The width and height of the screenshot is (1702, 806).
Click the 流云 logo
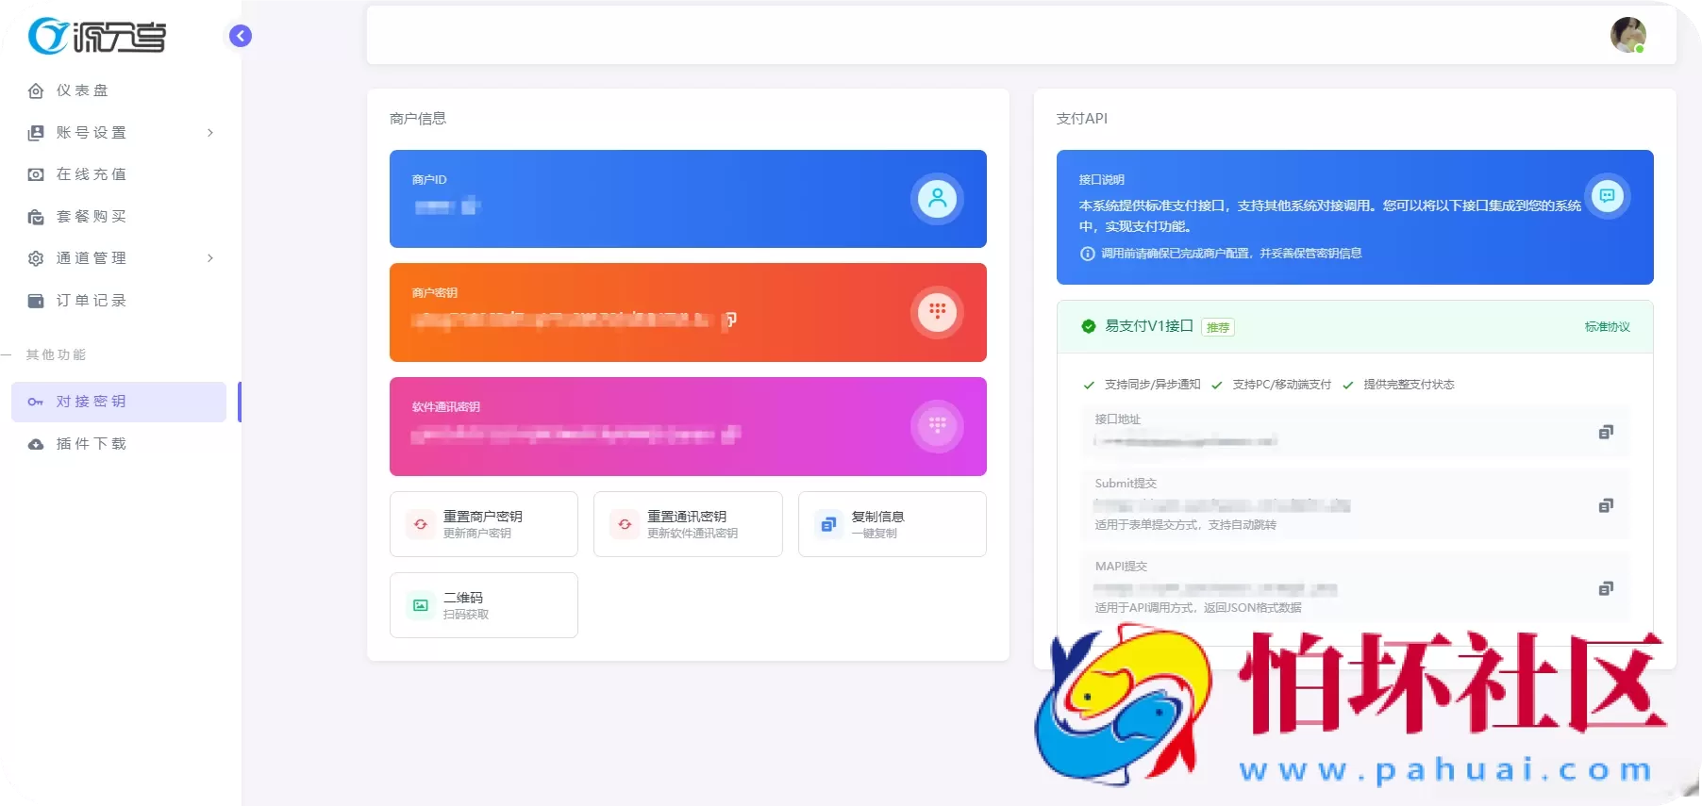(x=96, y=36)
